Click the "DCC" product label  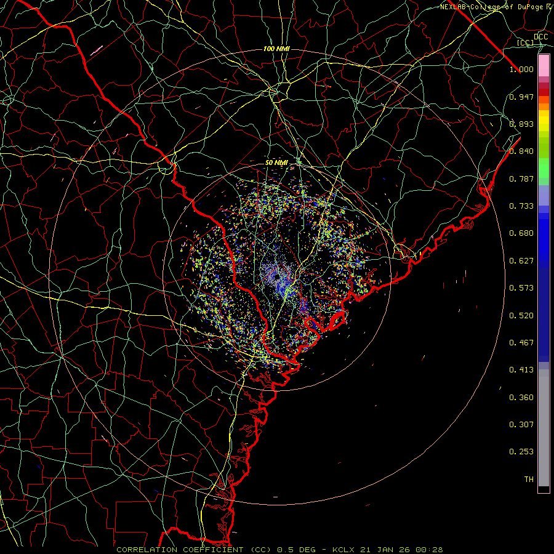(540, 37)
